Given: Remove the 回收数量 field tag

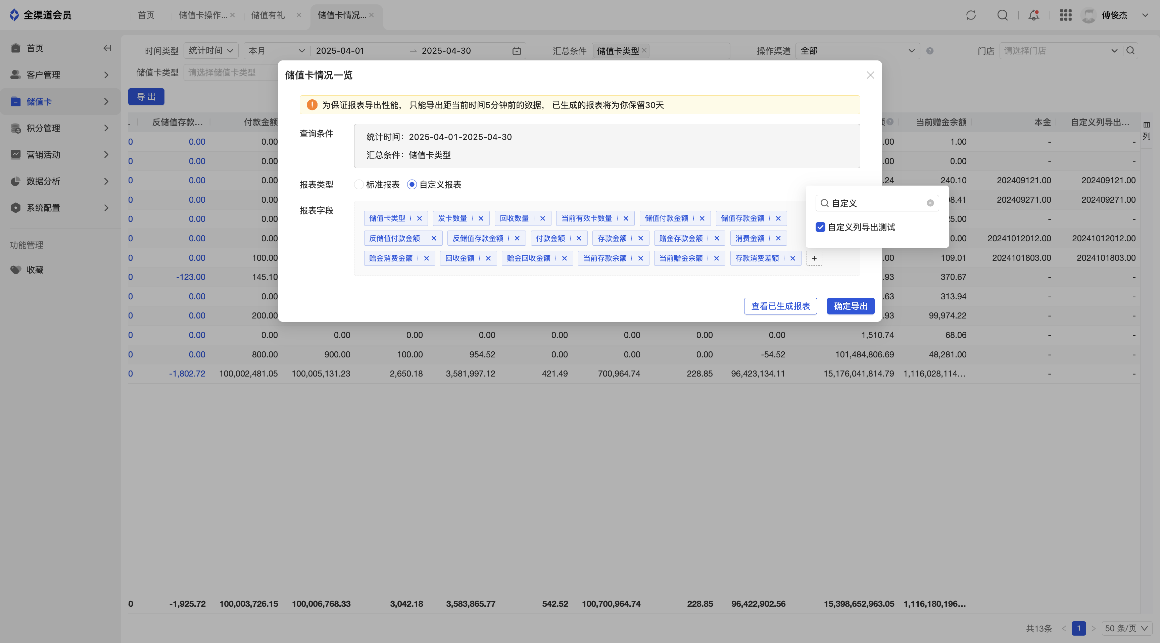Looking at the screenshot, I should tap(542, 218).
